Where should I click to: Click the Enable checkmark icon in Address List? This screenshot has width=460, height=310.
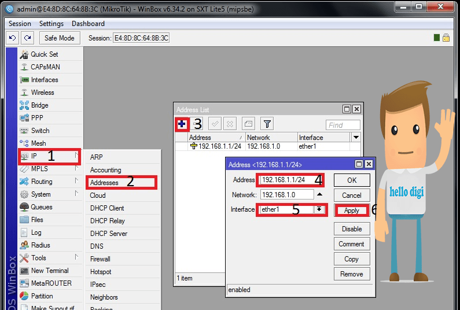pos(215,124)
